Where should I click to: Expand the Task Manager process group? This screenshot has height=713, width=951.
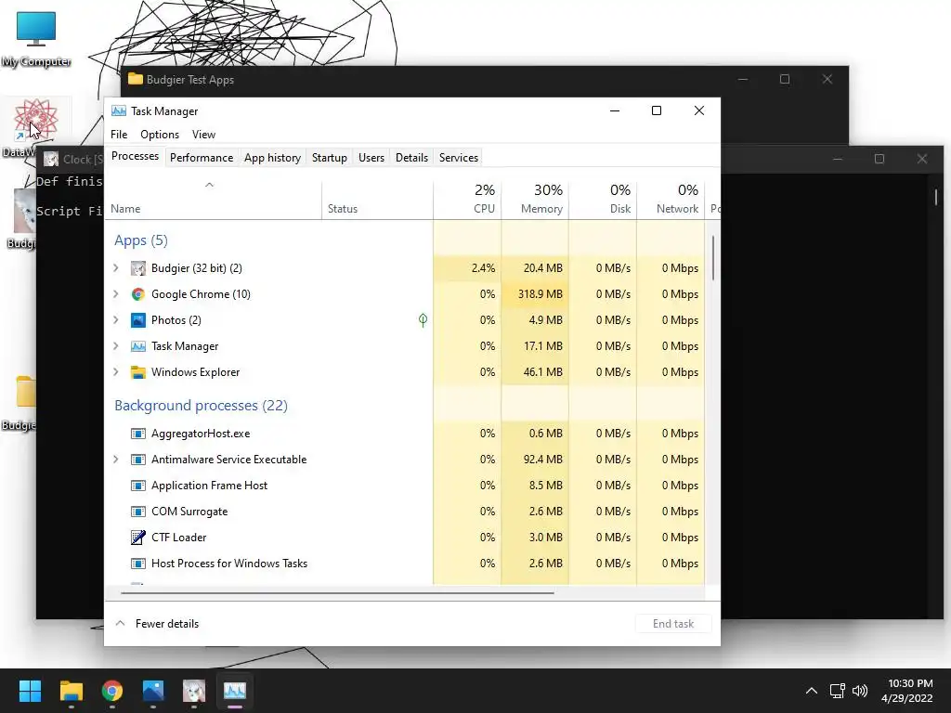pos(116,346)
